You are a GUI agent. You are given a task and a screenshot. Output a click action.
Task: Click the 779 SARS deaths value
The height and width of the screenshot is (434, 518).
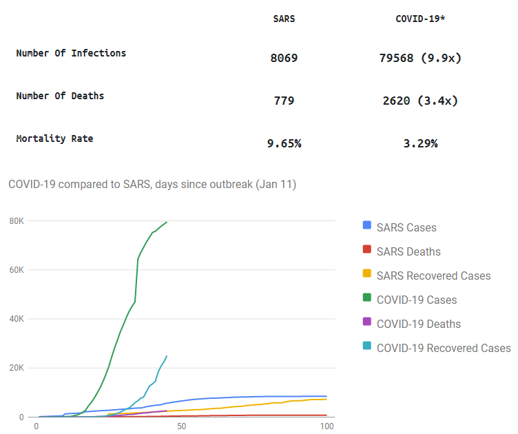(284, 101)
